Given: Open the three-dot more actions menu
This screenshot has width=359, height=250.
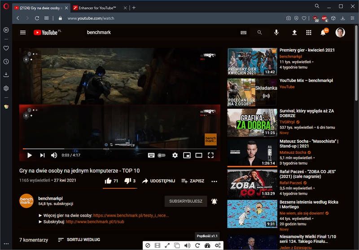Looking at the screenshot, I should (x=215, y=181).
